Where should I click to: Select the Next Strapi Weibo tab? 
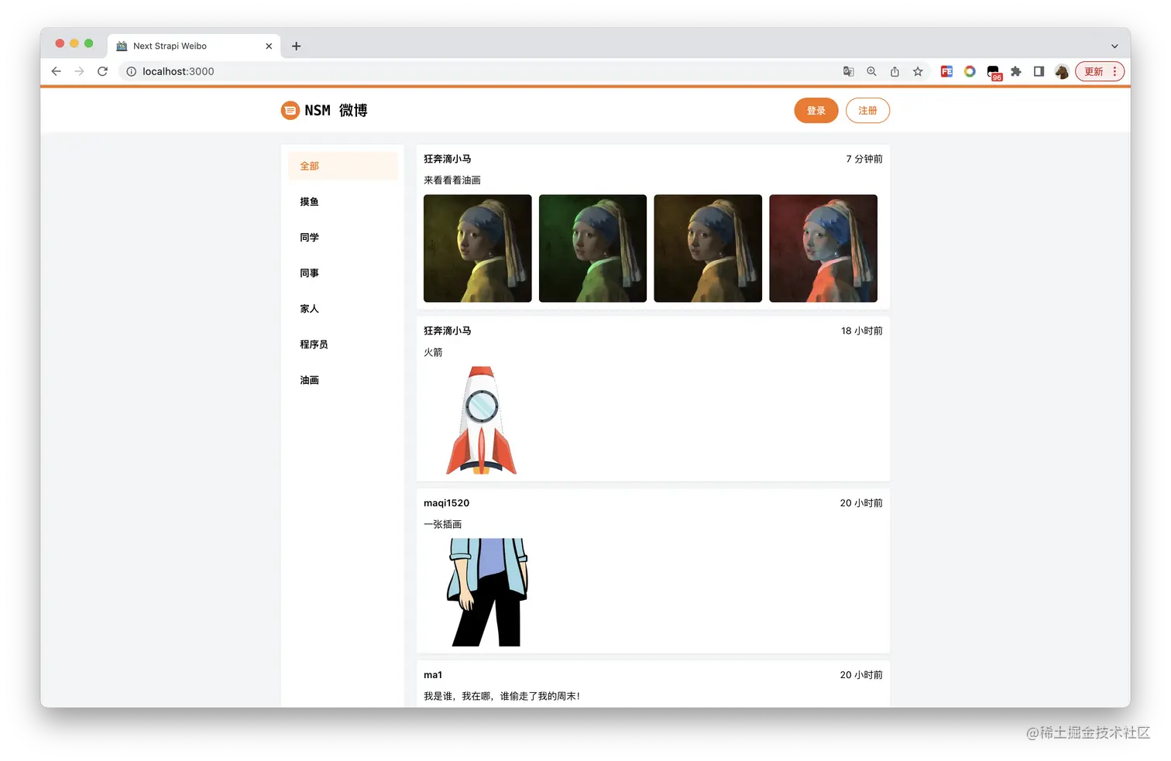194,46
